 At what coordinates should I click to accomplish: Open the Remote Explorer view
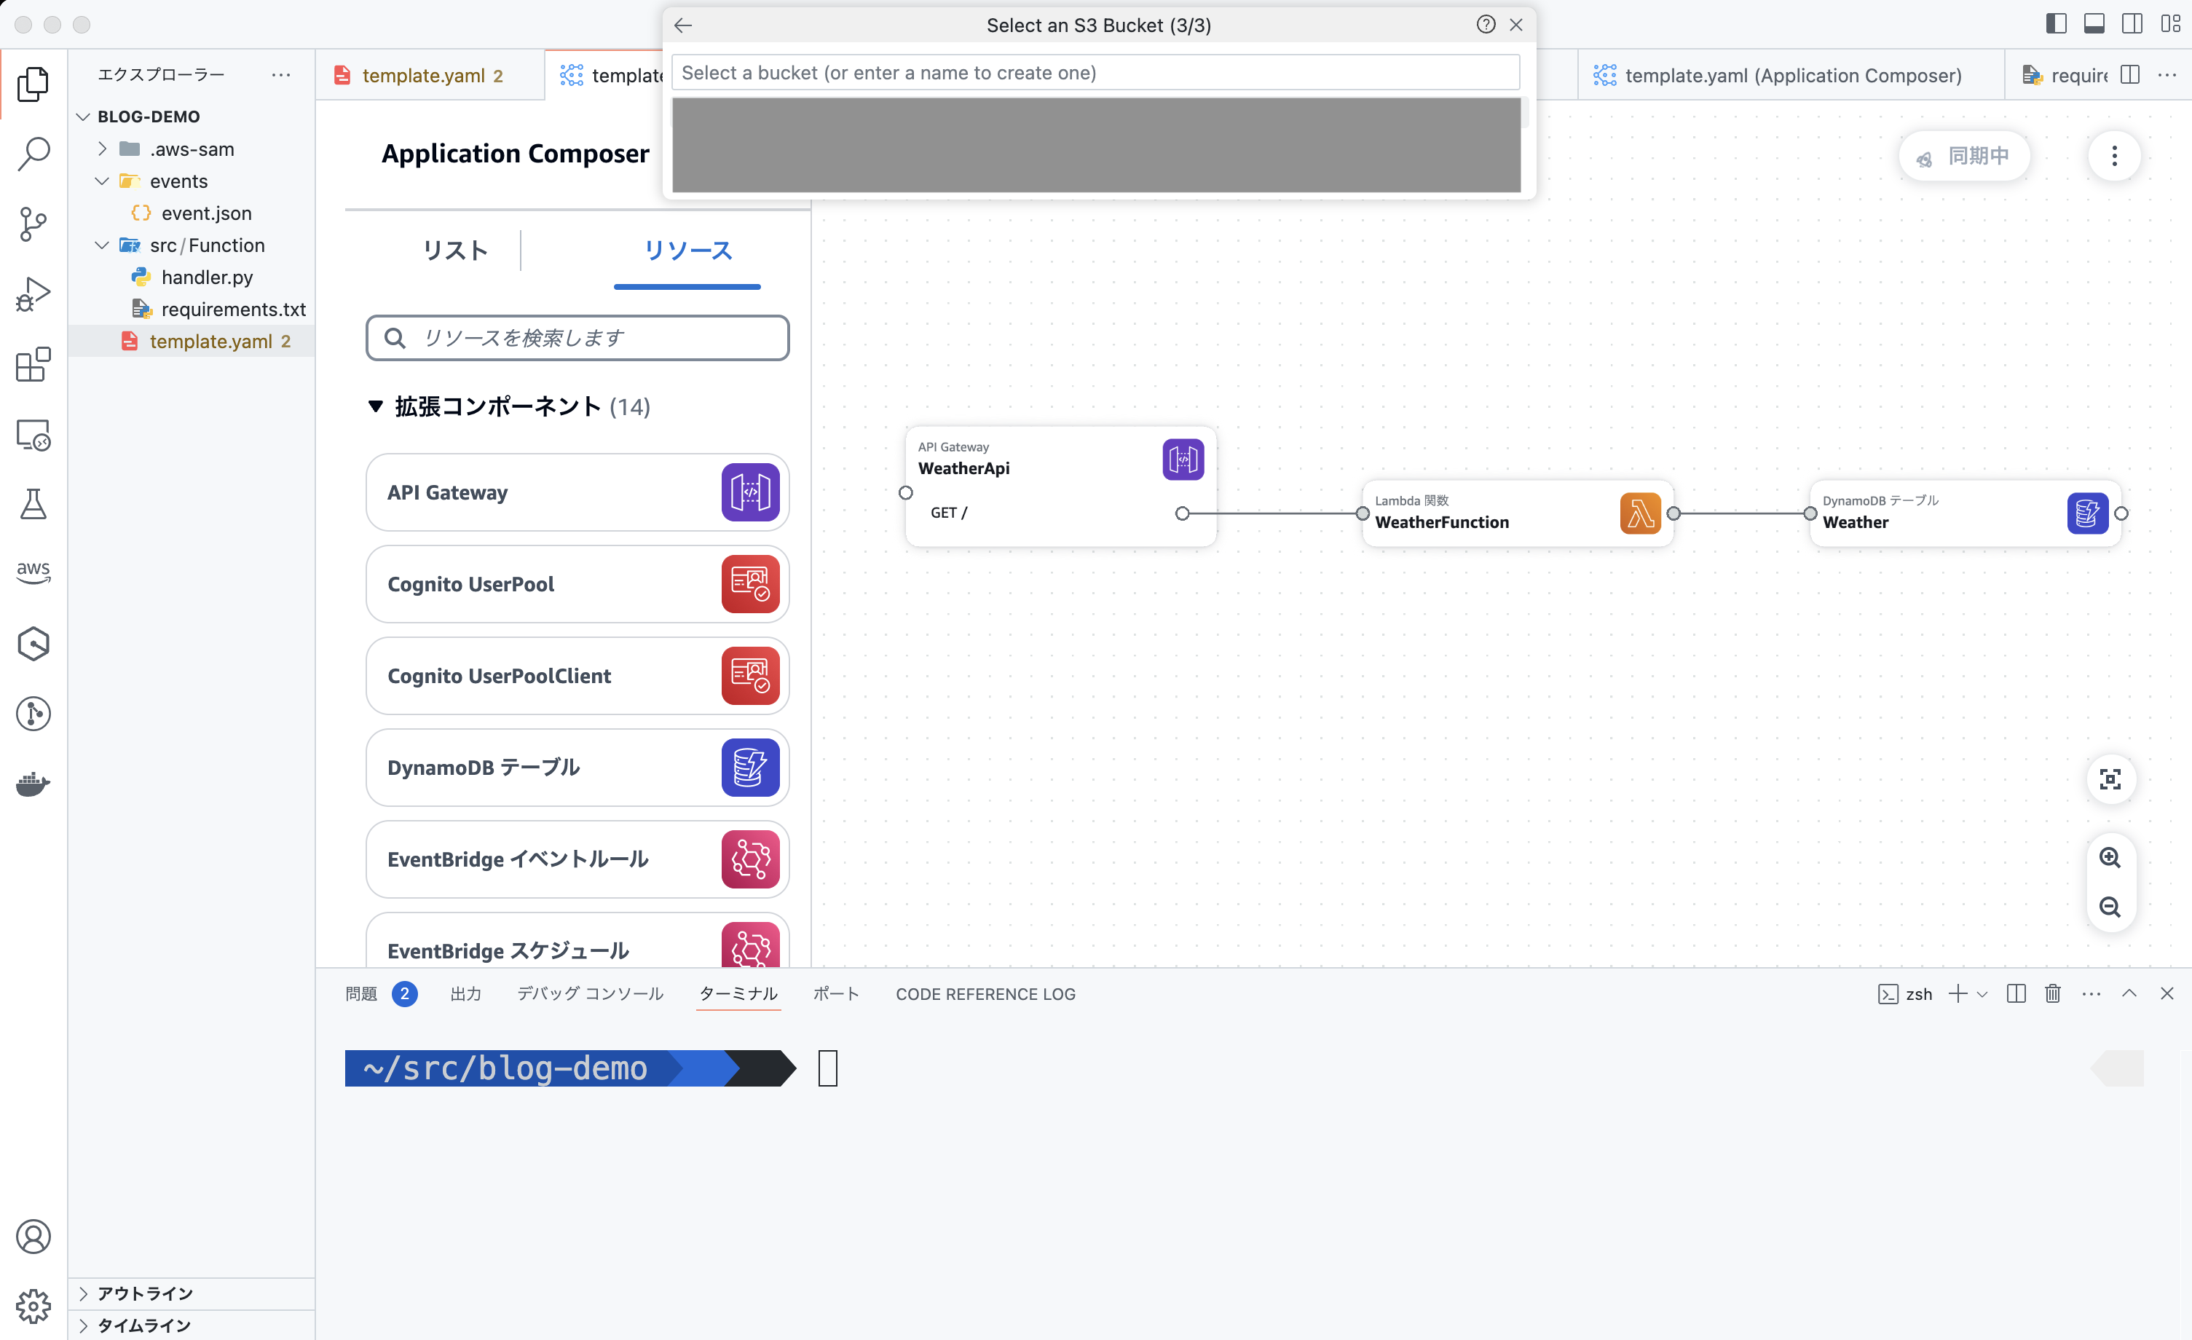click(33, 434)
